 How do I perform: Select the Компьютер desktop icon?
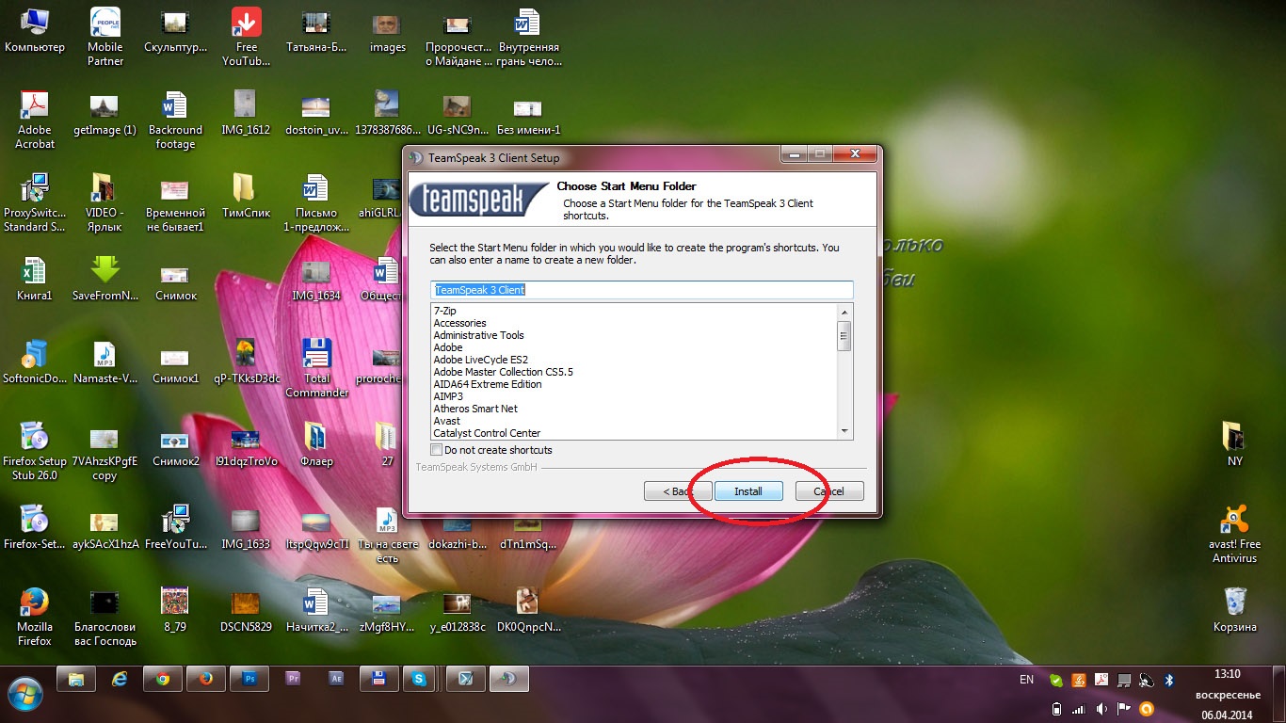(35, 30)
